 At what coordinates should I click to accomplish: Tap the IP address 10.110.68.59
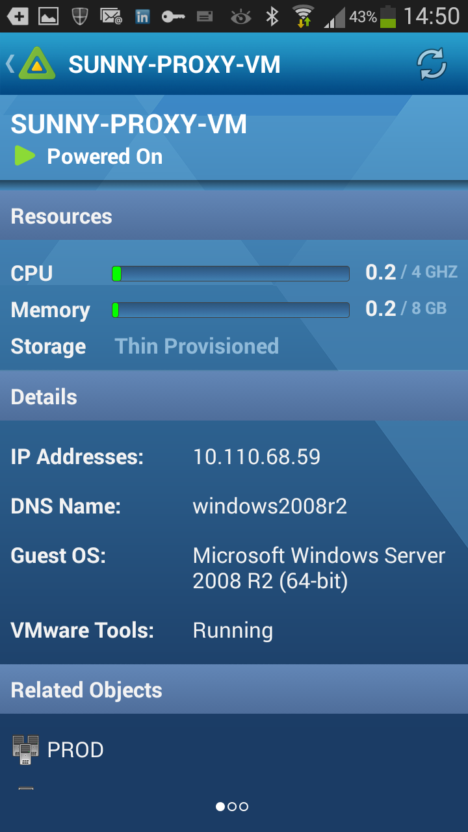[257, 456]
